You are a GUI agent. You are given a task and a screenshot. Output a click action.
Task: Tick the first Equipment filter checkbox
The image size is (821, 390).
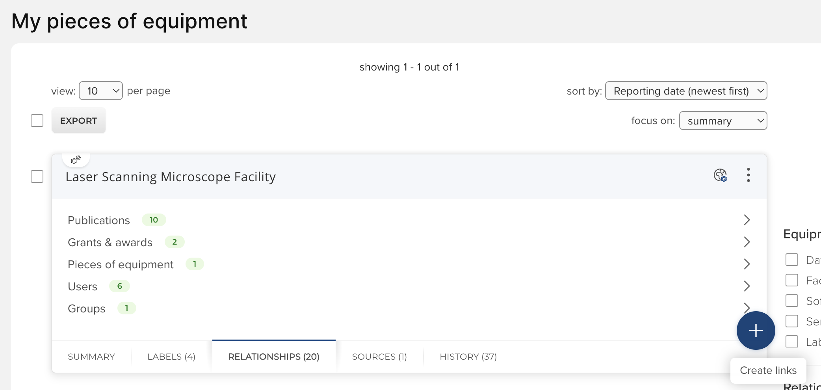click(791, 260)
